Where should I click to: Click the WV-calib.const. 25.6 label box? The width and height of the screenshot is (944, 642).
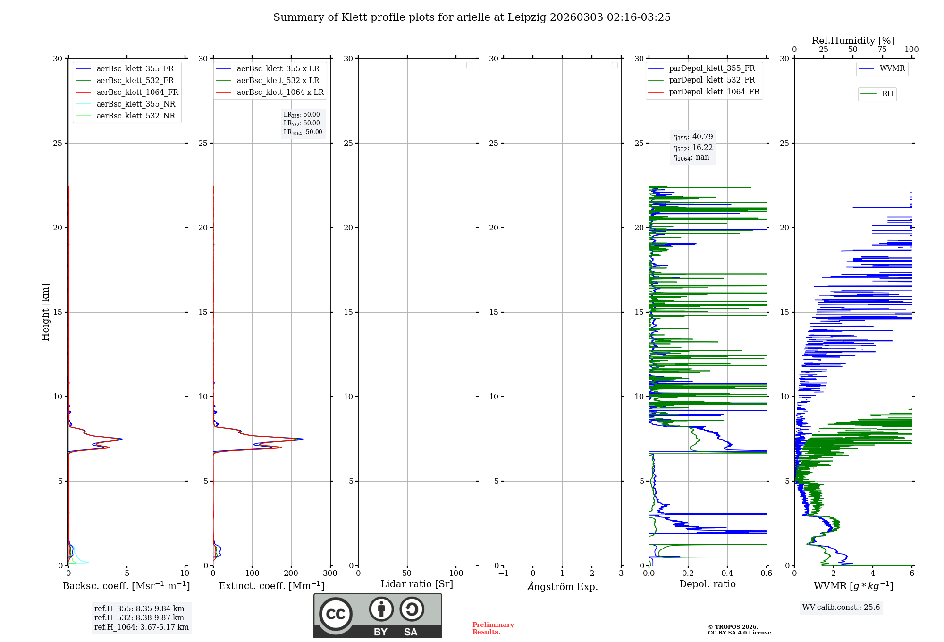(x=841, y=608)
